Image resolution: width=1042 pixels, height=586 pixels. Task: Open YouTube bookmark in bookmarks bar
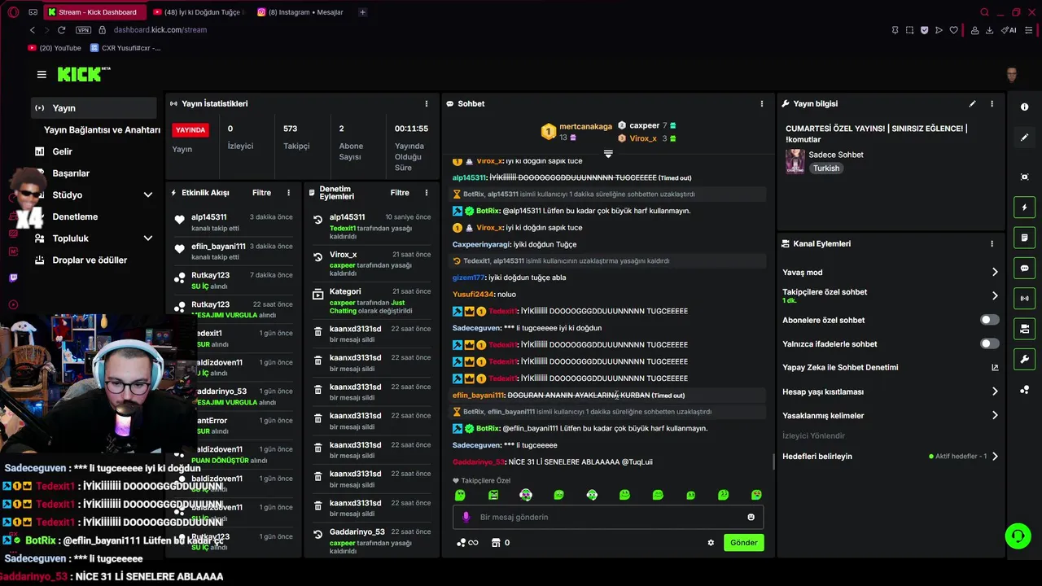55,48
